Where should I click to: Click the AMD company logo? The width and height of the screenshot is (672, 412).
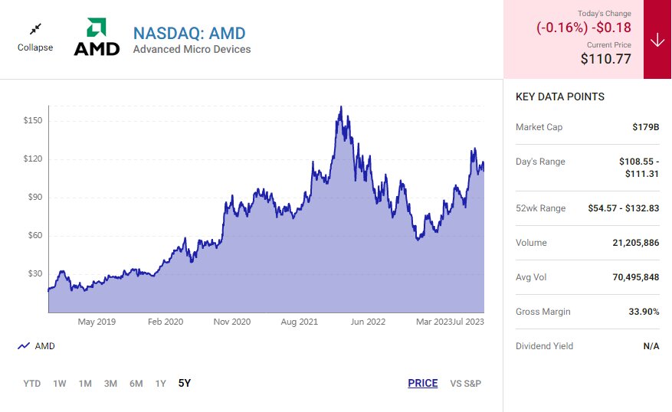97,38
